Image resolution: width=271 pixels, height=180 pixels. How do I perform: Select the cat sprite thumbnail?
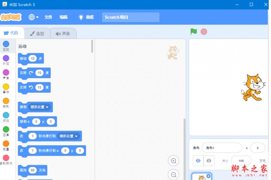[201, 176]
